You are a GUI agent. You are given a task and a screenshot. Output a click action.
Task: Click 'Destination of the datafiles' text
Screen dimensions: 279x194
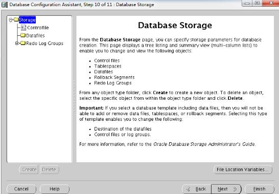123,129
